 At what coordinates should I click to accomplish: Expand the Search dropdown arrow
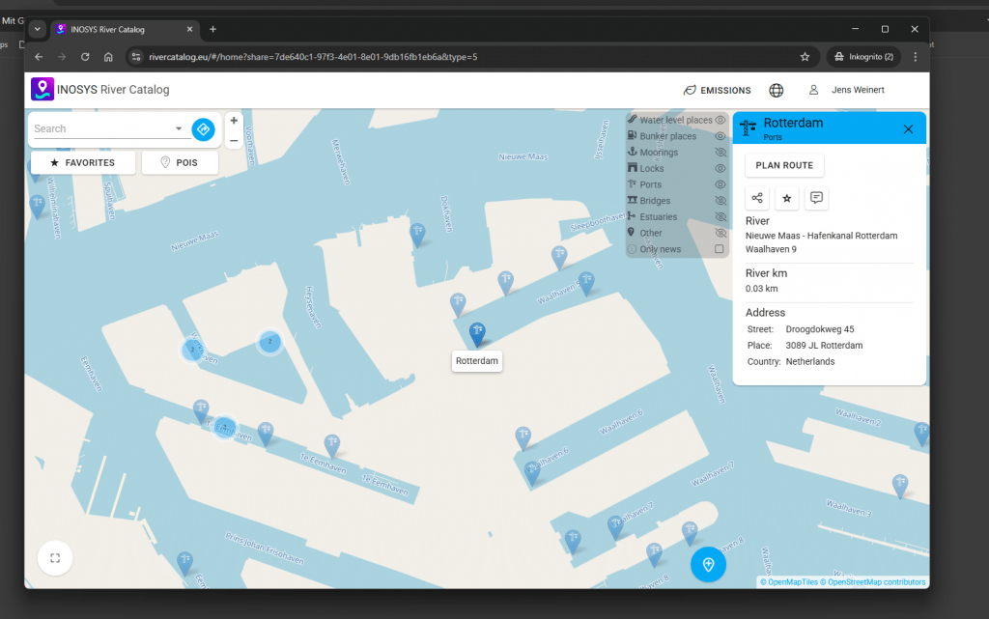pyautogui.click(x=179, y=128)
